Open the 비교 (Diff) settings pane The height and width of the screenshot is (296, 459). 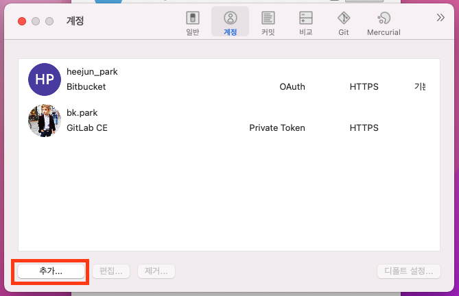306,23
